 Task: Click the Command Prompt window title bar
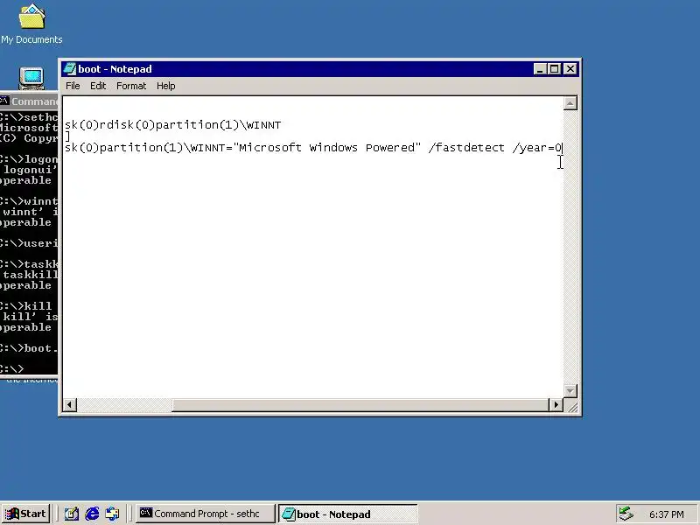[x=29, y=101]
